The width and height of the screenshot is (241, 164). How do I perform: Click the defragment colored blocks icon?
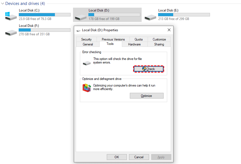click(x=87, y=88)
